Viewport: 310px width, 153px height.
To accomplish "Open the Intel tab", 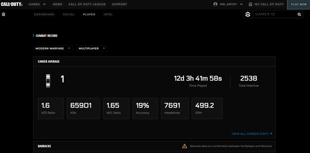I will 108,14.
